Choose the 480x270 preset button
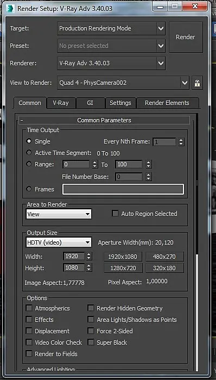 coord(164,257)
